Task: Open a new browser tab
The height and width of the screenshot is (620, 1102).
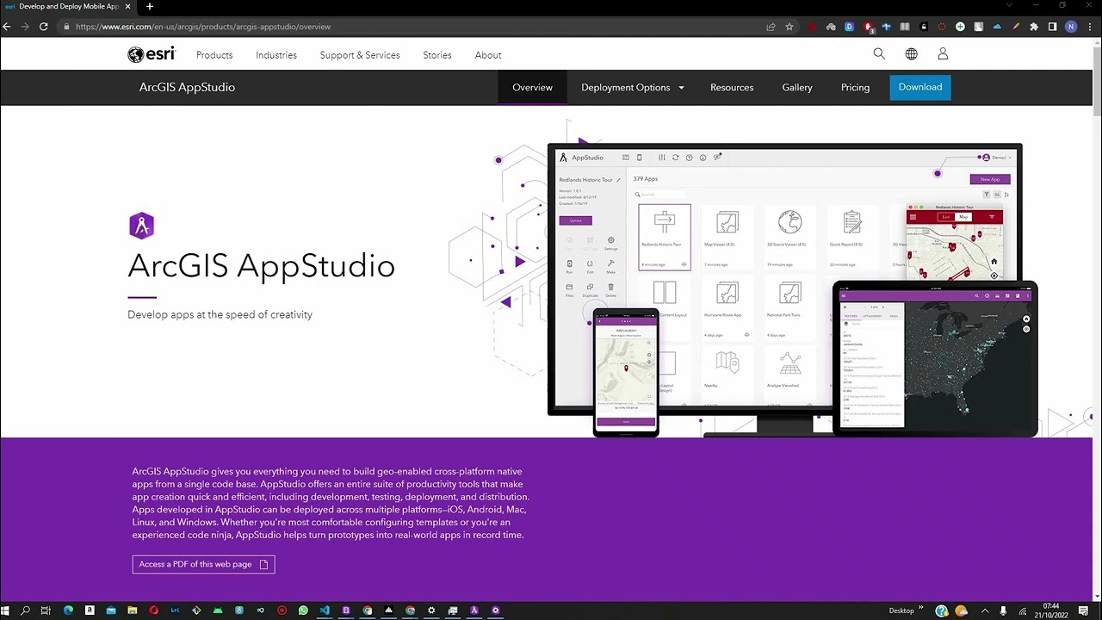Action: point(149,6)
